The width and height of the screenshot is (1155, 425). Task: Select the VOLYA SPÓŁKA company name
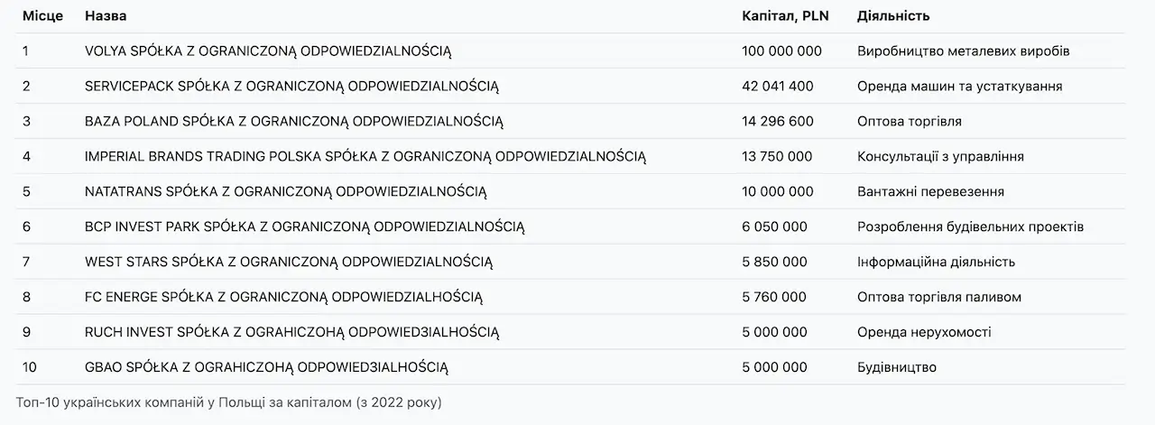[268, 51]
